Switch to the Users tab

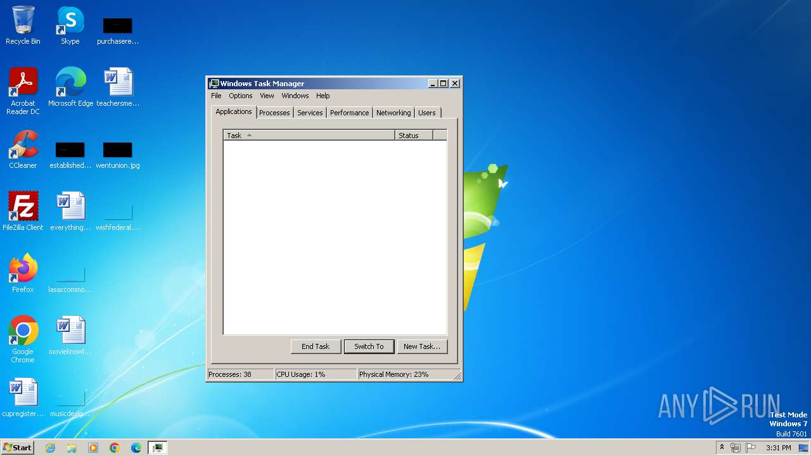[427, 113]
